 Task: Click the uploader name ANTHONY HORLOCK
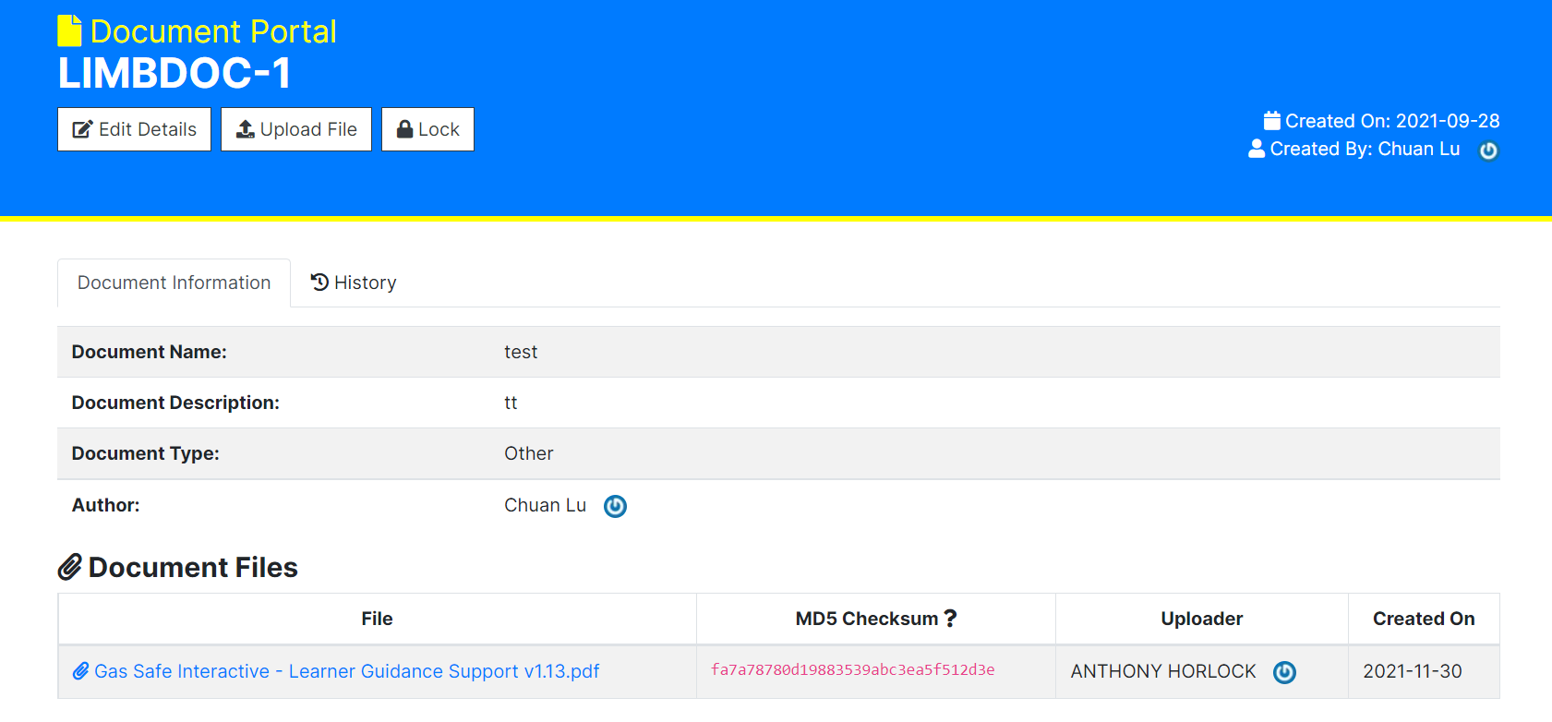pos(1163,671)
